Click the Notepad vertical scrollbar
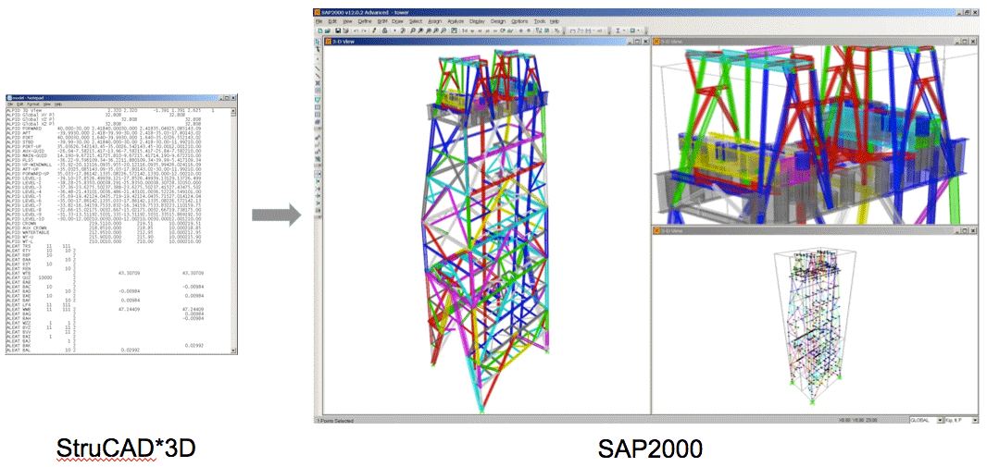Image resolution: width=987 pixels, height=467 pixels. point(234,229)
